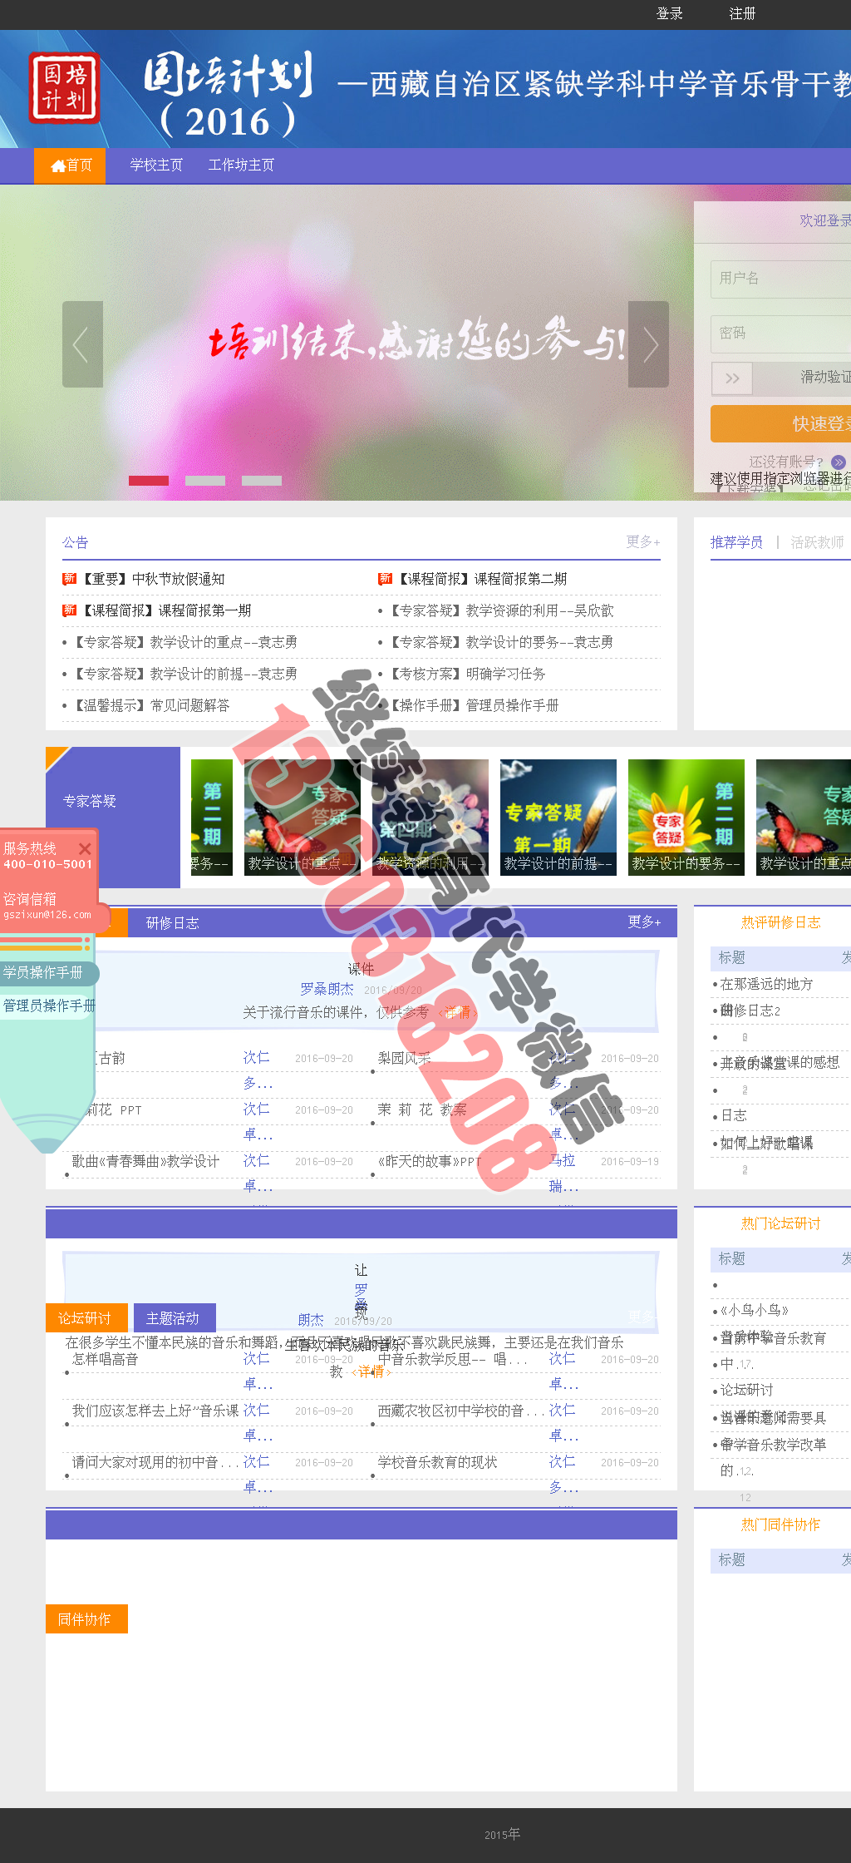This screenshot has width=851, height=1863.
Task: Open 在那遥远的地方 in 热评研修日志
Action: [766, 985]
